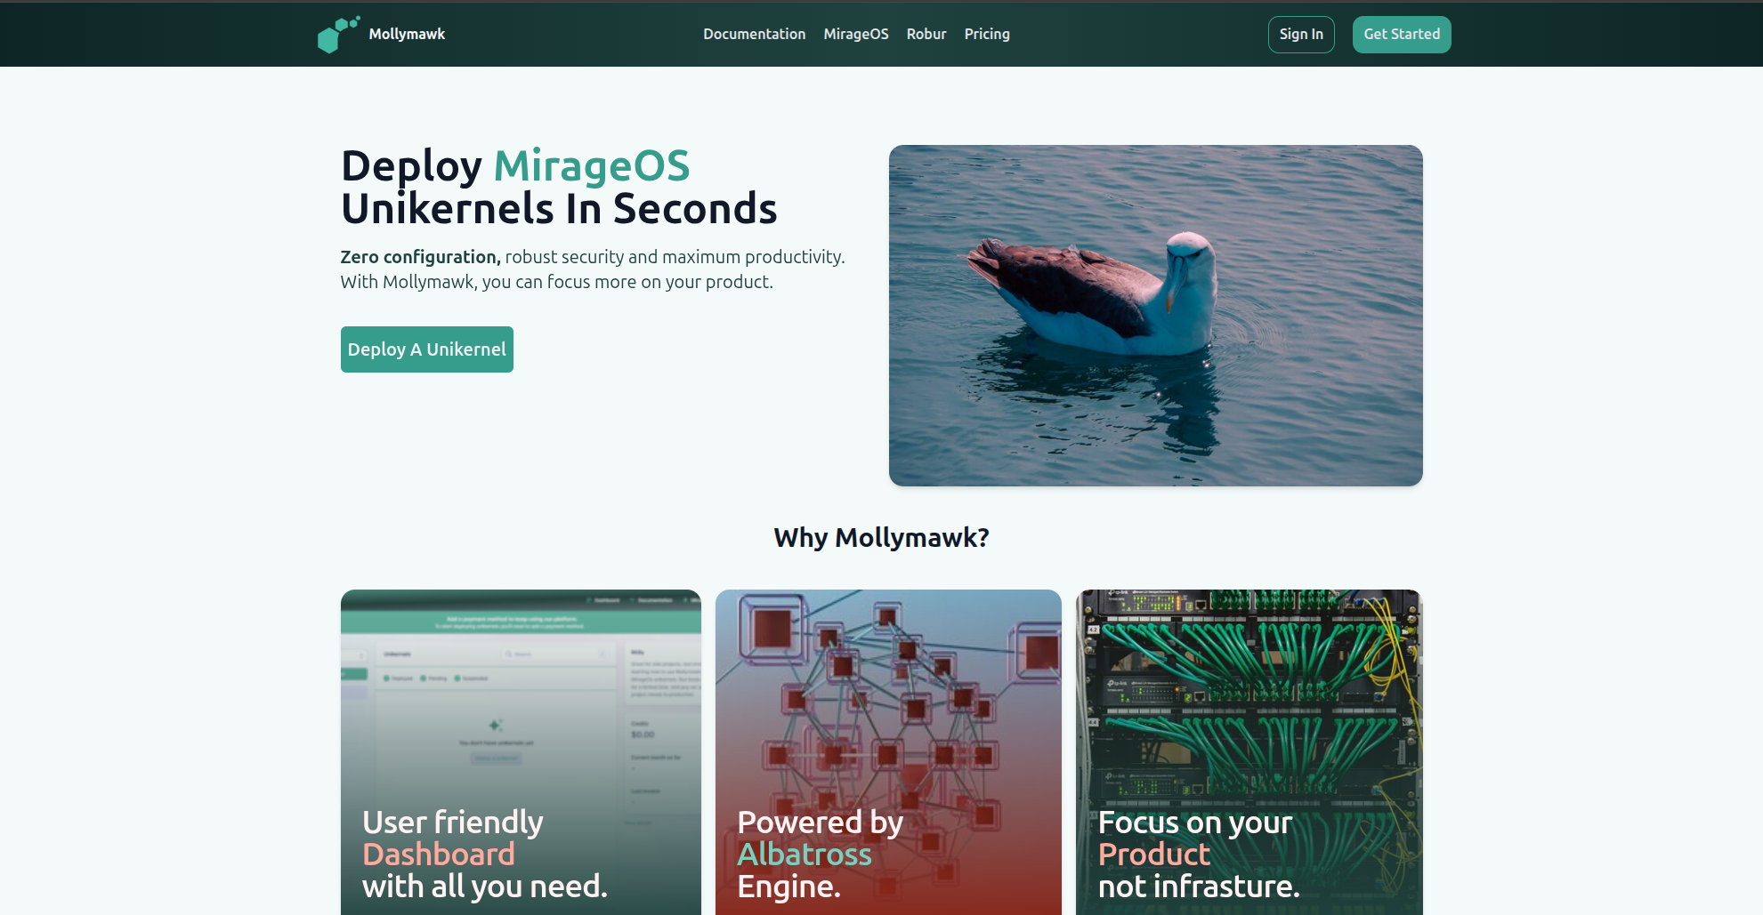
Task: Click the Why Mollymawk? section heading
Action: 880,538
